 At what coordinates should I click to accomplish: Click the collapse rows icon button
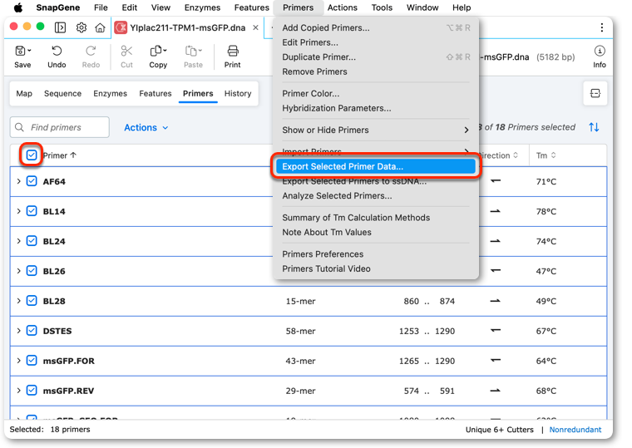[x=595, y=93]
